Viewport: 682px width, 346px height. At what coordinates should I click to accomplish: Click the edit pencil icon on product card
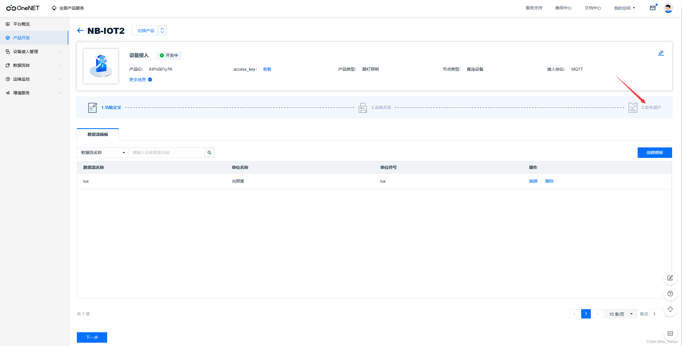pos(661,53)
